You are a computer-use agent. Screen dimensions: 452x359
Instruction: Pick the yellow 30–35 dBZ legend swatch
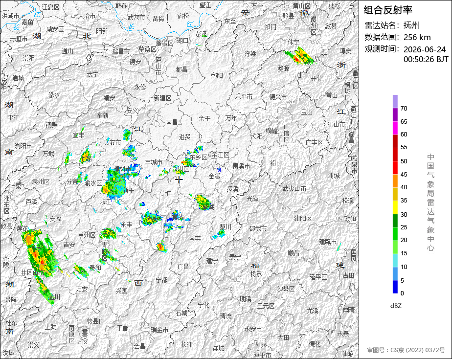click(395, 207)
